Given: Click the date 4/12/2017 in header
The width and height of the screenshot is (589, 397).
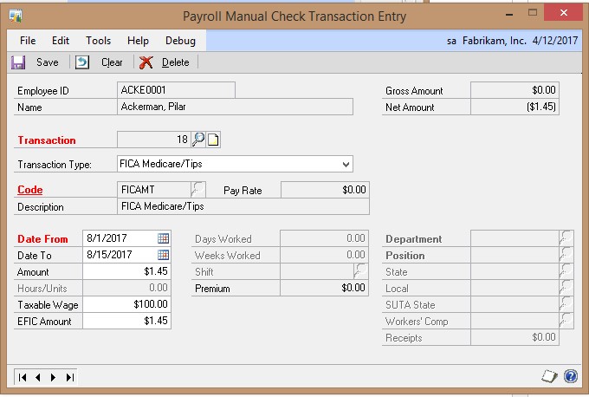Looking at the screenshot, I should (x=555, y=41).
